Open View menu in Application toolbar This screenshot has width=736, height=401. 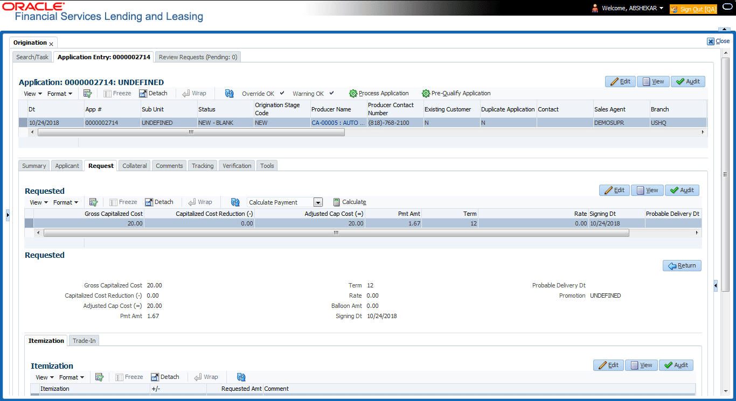[33, 94]
